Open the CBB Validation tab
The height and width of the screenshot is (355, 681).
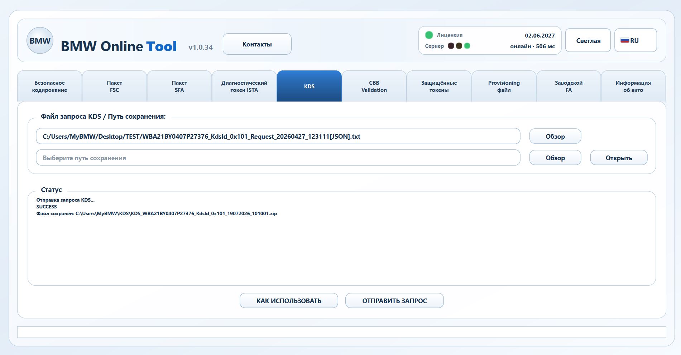[x=374, y=86]
